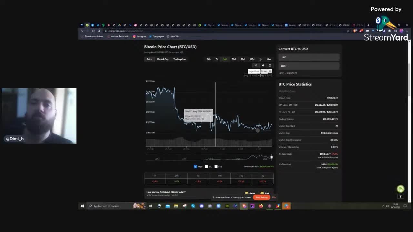
Task: Open File Explorer from the taskbar
Action: [176, 206]
